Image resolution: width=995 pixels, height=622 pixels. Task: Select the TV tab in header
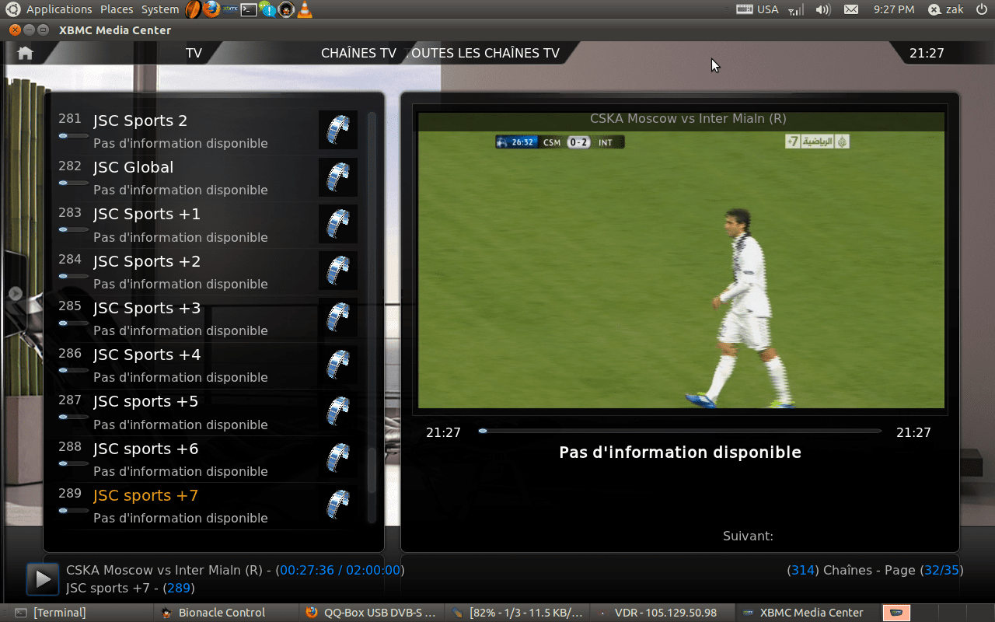coord(194,53)
